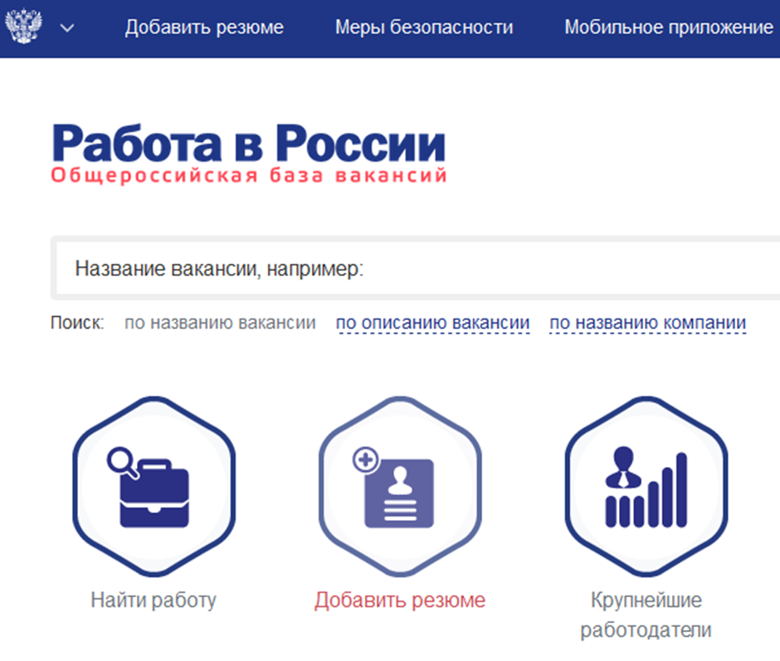Click the bar chart employers hexagon icon
Image resolution: width=780 pixels, height=661 pixels.
click(646, 487)
